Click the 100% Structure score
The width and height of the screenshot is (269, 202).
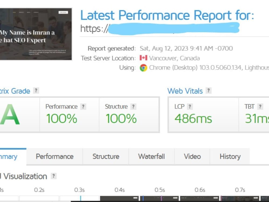click(x=121, y=119)
